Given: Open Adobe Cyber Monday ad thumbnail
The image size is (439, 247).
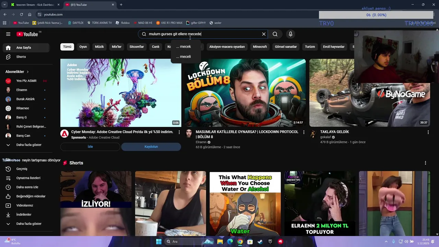Looking at the screenshot, I should pos(121,93).
